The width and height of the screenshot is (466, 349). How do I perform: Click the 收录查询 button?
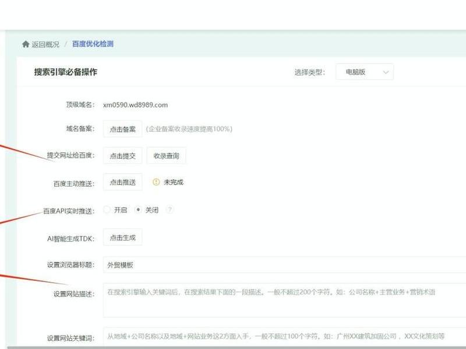(167, 155)
